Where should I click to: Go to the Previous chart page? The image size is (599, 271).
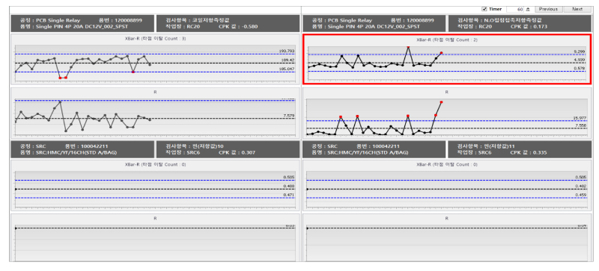click(548, 9)
